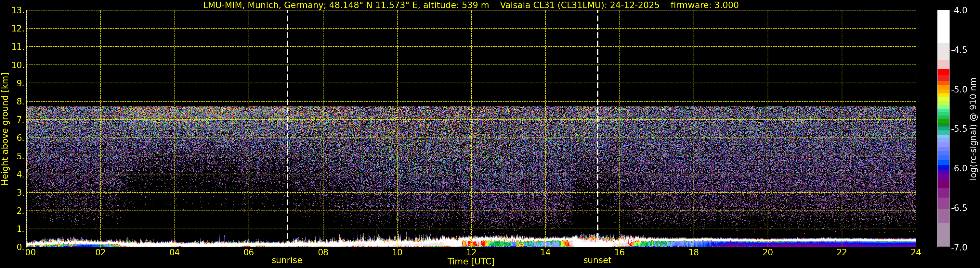Select the 'sunrise' label below the axis
This screenshot has height=268, width=980.
287,261
